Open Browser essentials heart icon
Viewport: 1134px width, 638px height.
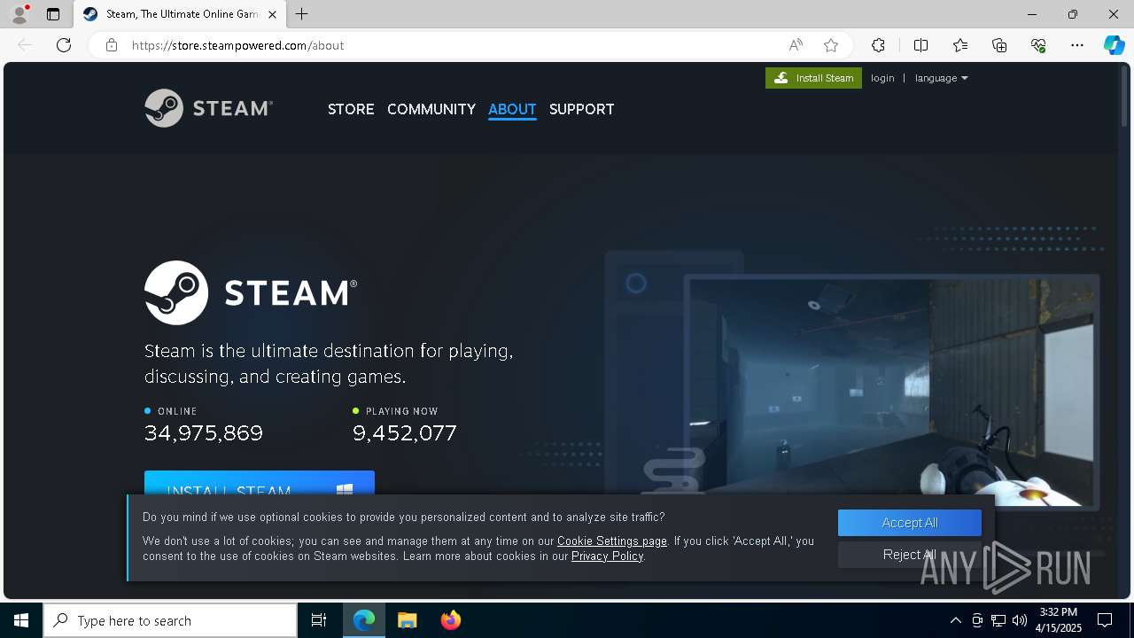(x=1038, y=45)
